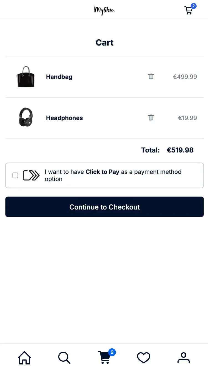
Task: Click the total amount €519.98
Action: tap(180, 150)
